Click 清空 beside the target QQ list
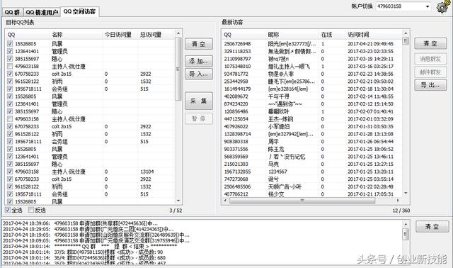 (199, 44)
